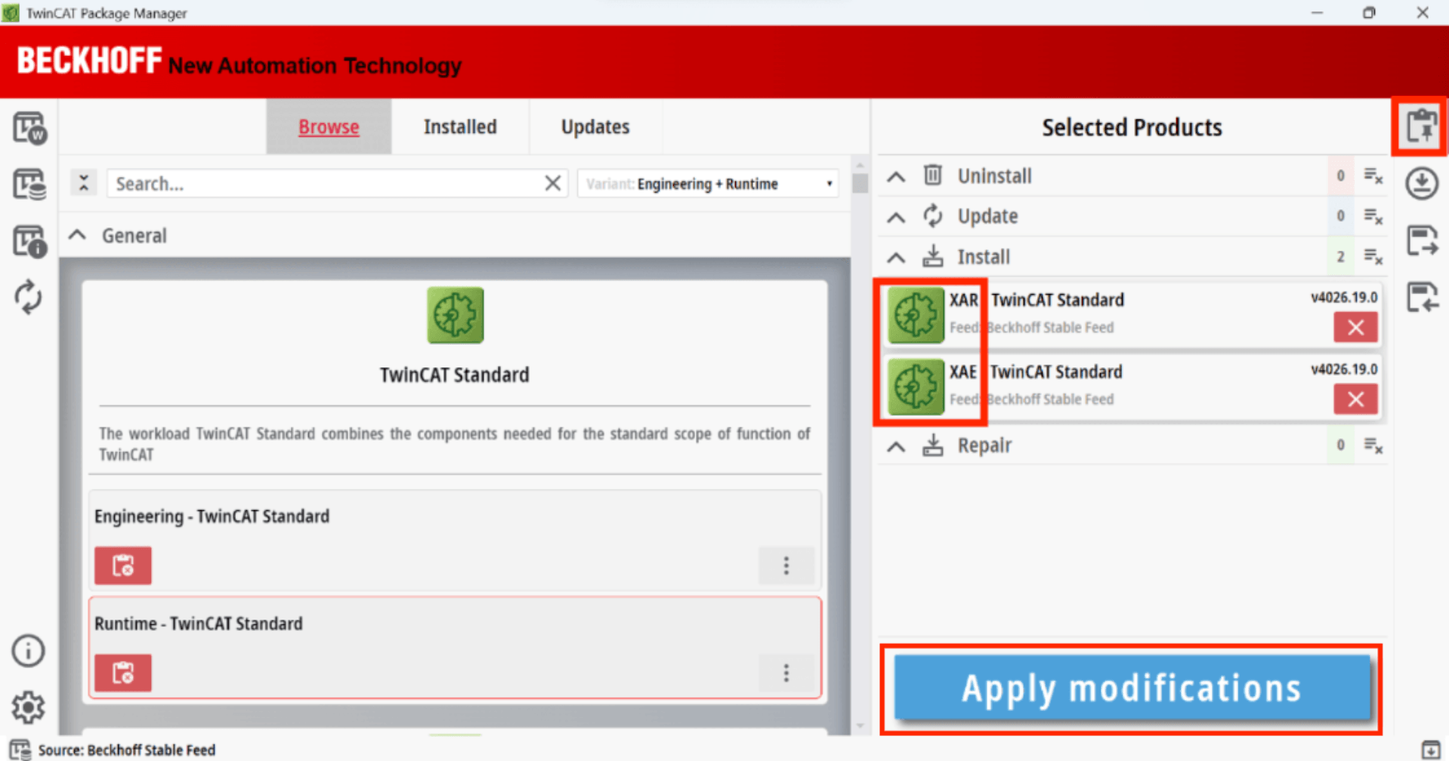1449x761 pixels.
Task: Switch to the Installed tab
Action: (459, 127)
